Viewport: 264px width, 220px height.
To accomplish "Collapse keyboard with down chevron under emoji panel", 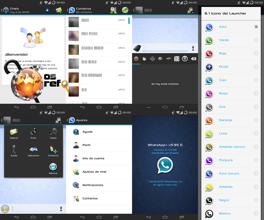I will [148, 107].
